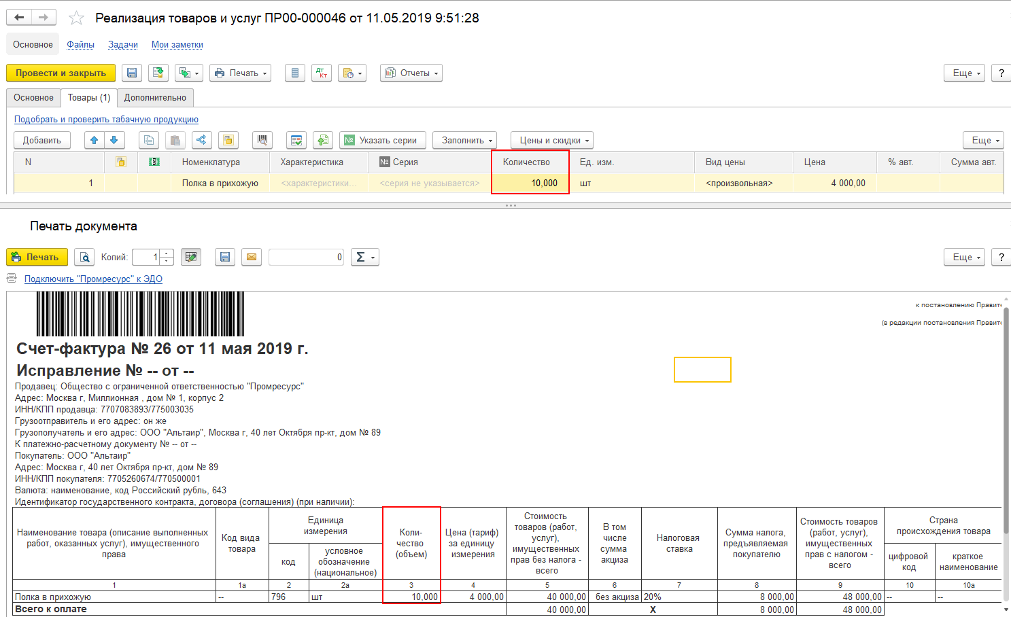Open the Еще menu in the document toolbar

[x=964, y=73]
